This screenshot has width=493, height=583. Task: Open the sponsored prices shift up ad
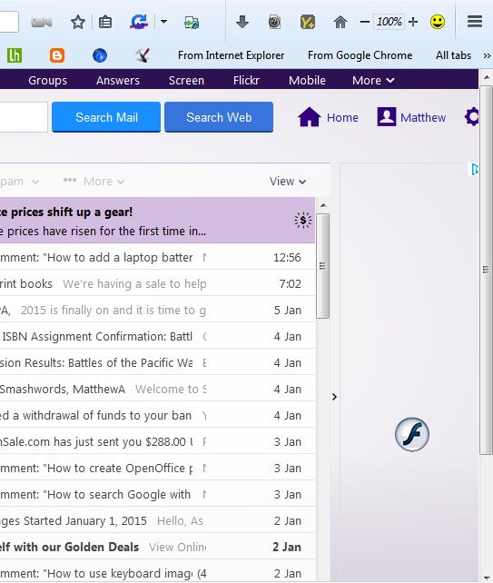pyautogui.click(x=157, y=221)
